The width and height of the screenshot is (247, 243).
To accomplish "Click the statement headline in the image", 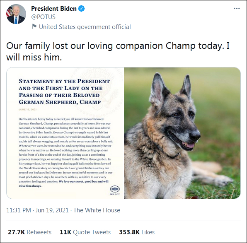I will tap(64, 91).
